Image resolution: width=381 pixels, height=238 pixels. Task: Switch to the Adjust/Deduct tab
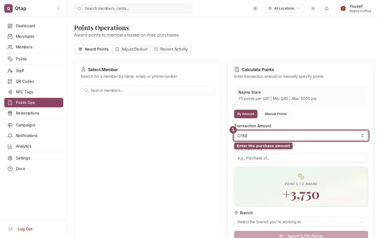tap(131, 49)
